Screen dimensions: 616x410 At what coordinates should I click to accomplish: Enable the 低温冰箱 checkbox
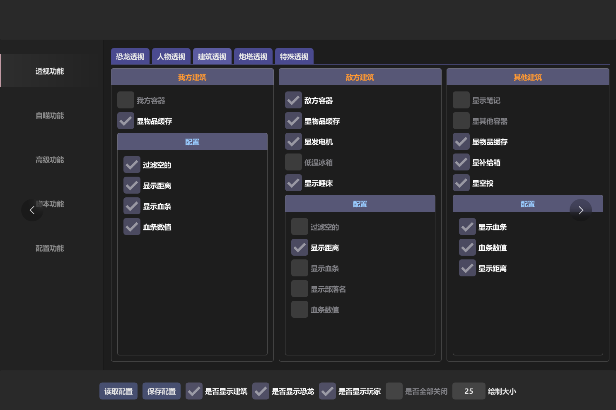[x=293, y=162]
